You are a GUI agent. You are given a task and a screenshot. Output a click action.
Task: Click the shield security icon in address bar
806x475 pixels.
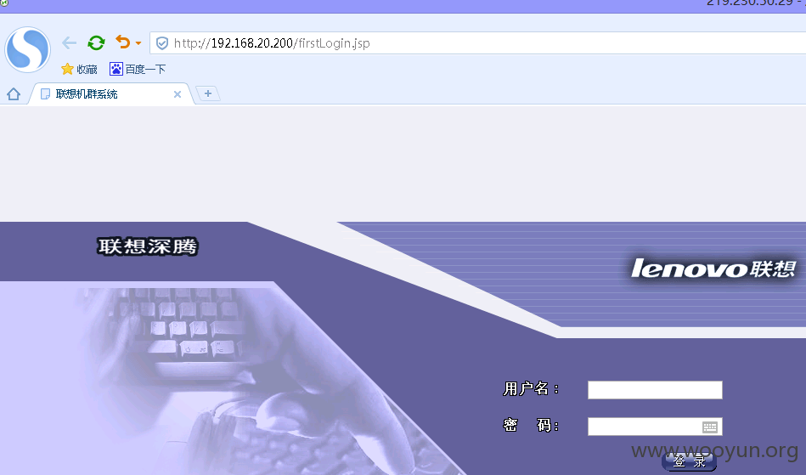[x=162, y=43]
